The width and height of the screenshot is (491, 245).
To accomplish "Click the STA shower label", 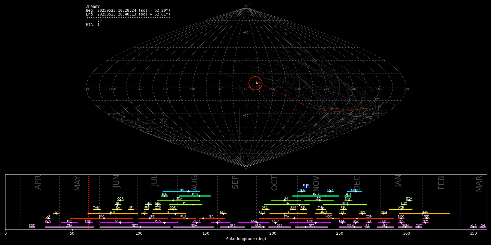I will pyautogui.click(x=286, y=217).
